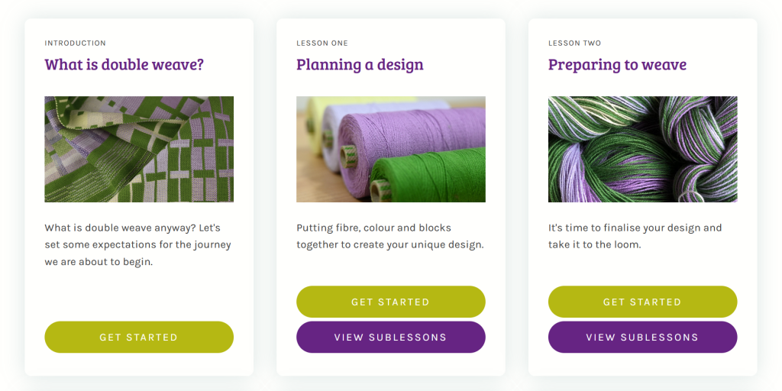
Task: Expand View Sublessons for Planning a design
Action: pos(390,337)
